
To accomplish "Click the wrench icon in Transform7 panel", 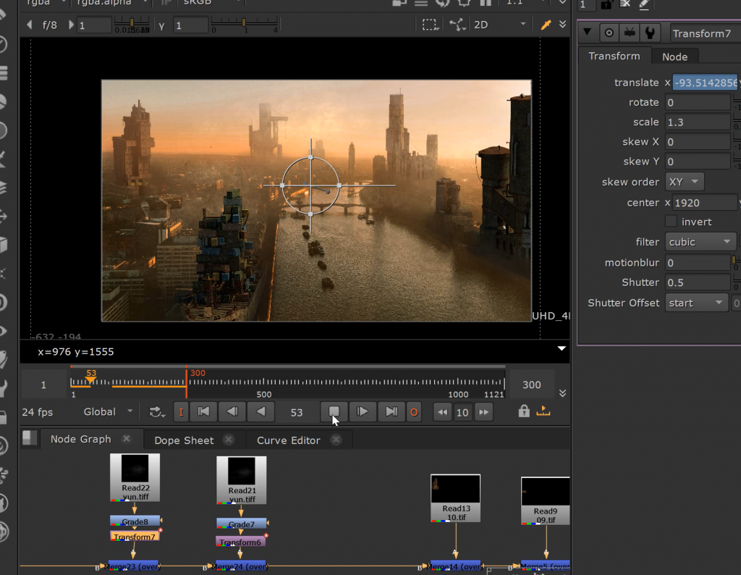I will pyautogui.click(x=651, y=33).
